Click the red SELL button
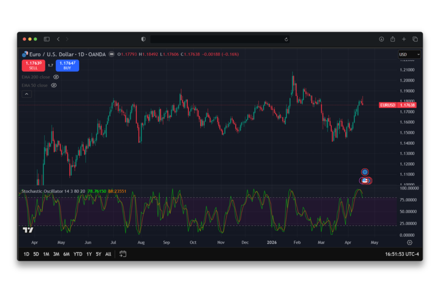The width and height of the screenshot is (440, 293). [x=33, y=65]
